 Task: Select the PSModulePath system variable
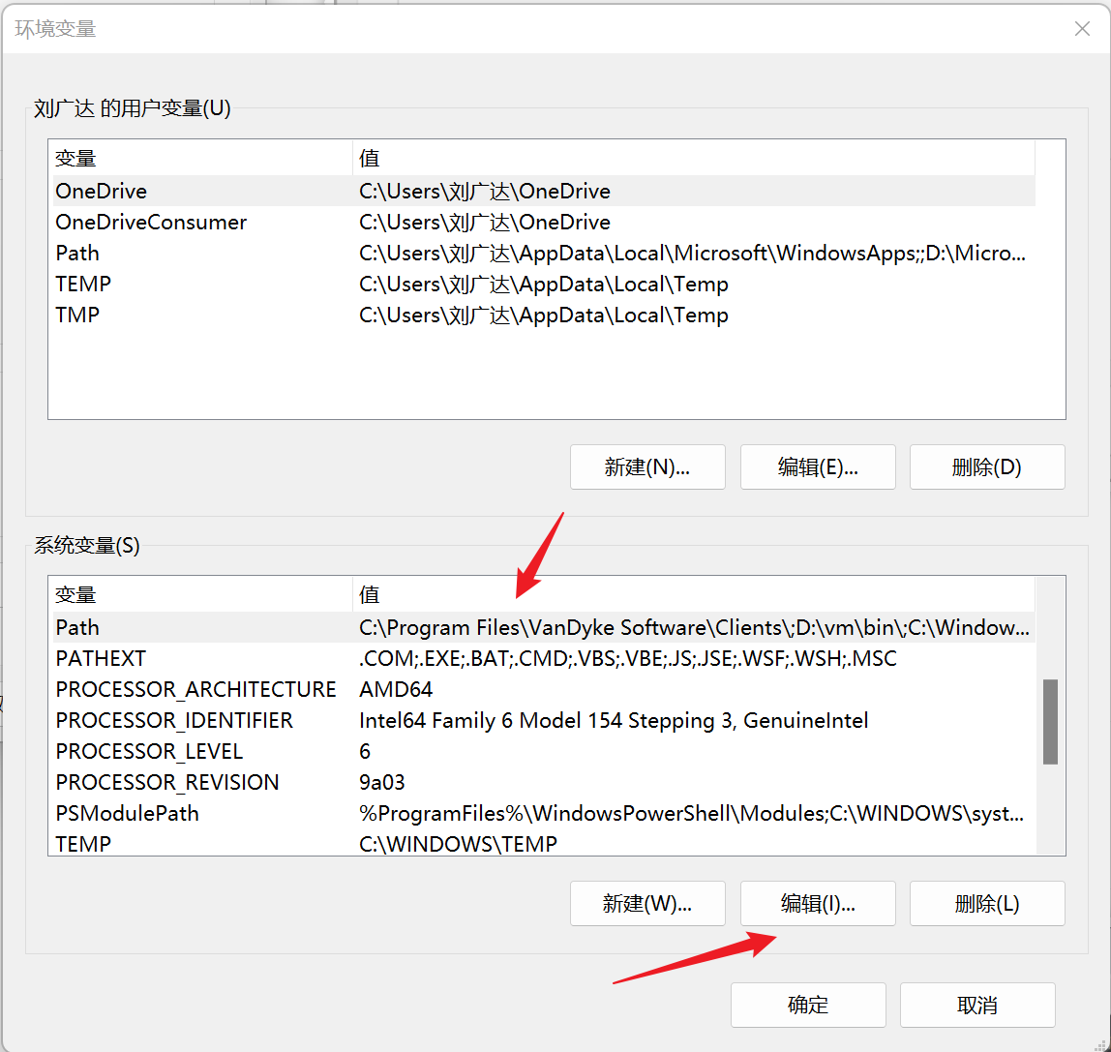(x=544, y=813)
